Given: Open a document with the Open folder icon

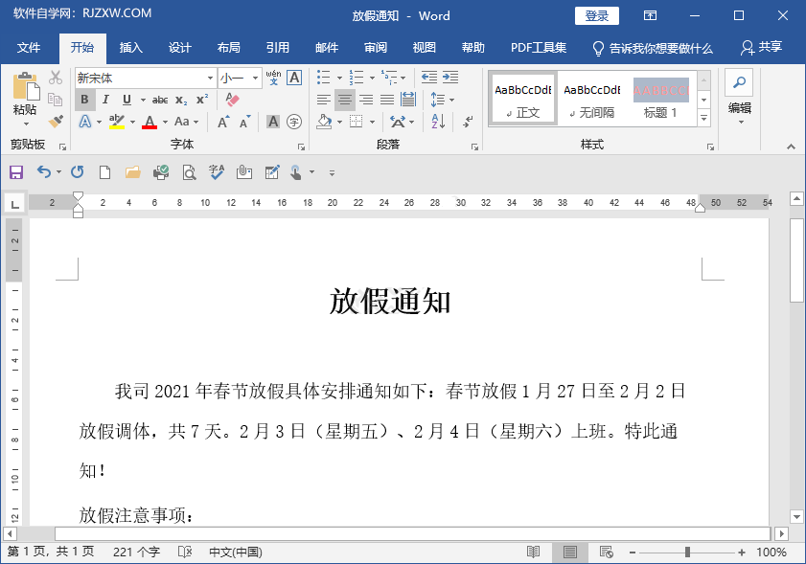Looking at the screenshot, I should click(x=131, y=172).
